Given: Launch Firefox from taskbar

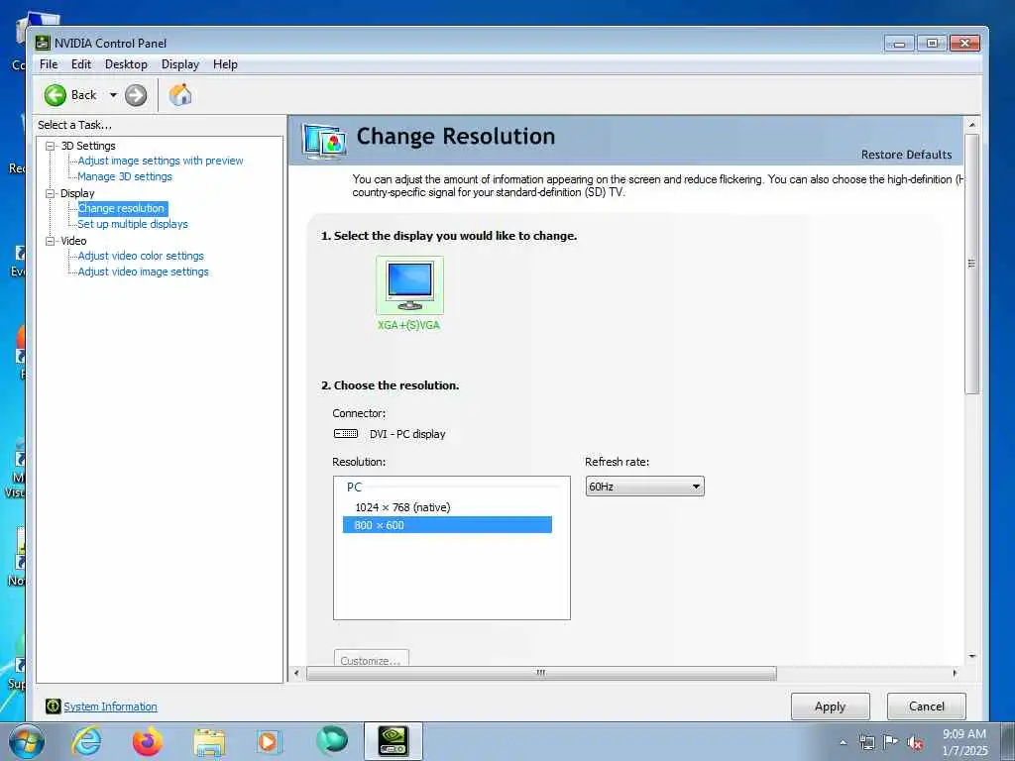Looking at the screenshot, I should pos(148,741).
